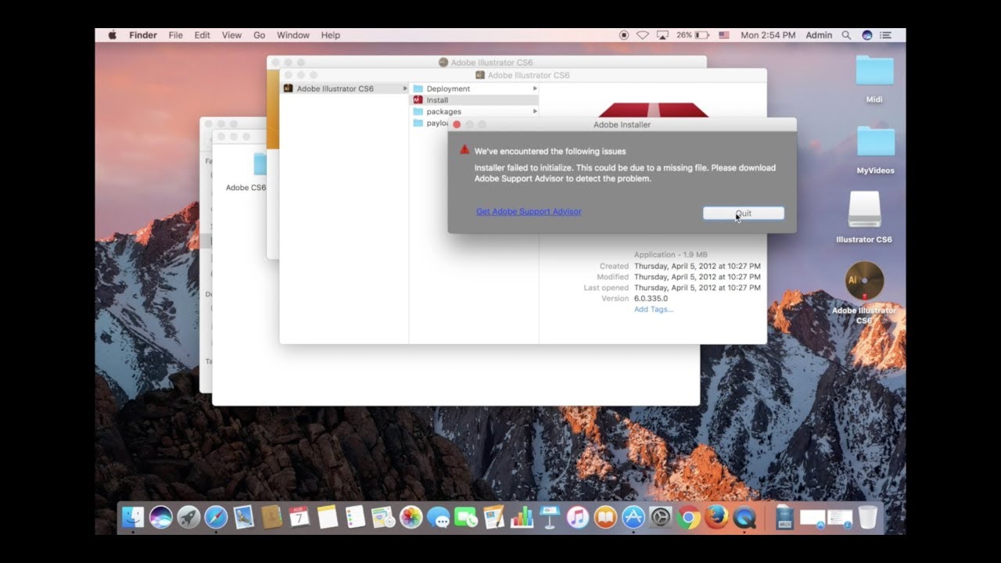Click the Admin user menu
This screenshot has height=563, width=1001.
pos(819,35)
